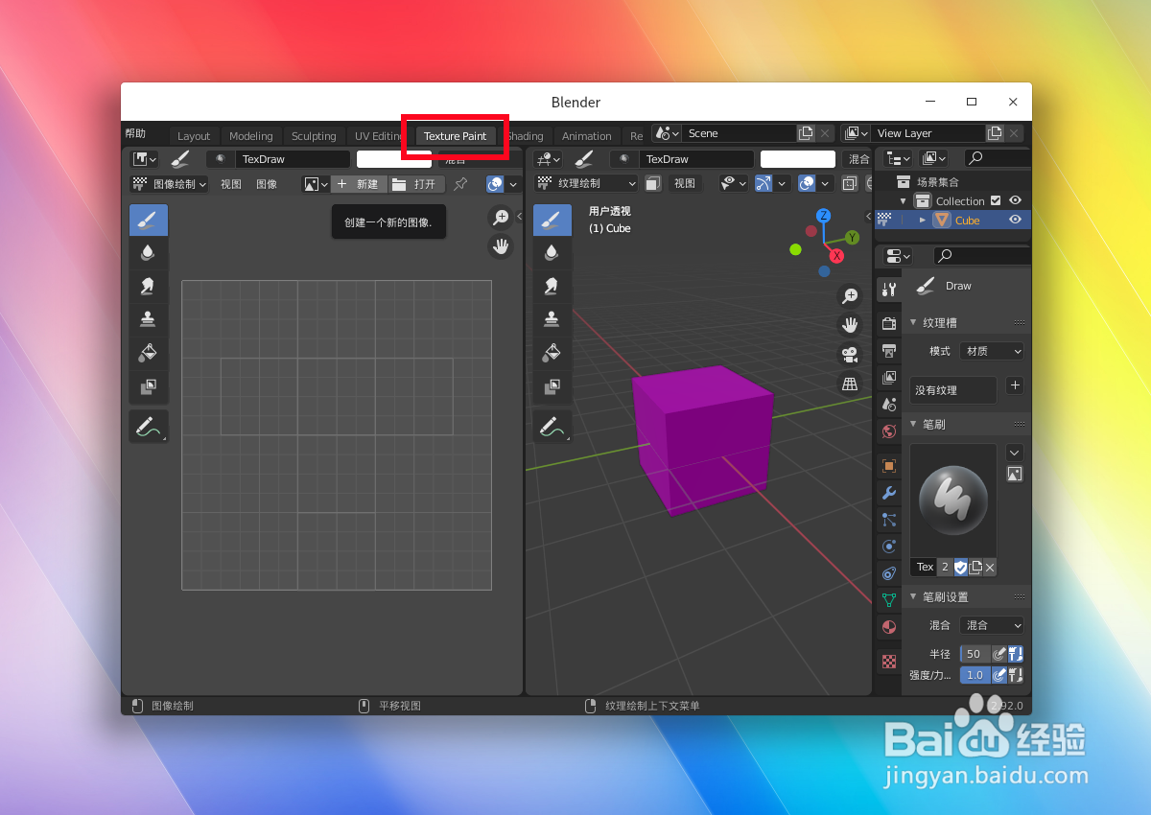This screenshot has height=815, width=1151.
Task: Open brush 混合 blend mode dropdown
Action: click(992, 625)
